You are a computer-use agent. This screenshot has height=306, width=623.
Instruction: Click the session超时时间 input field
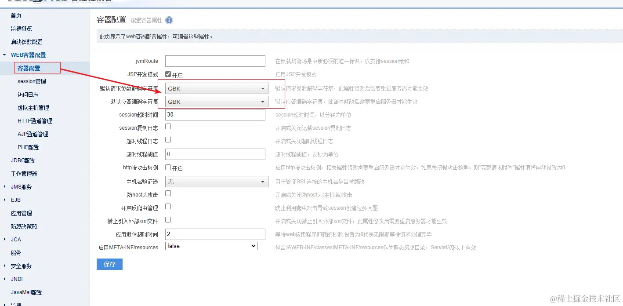[215, 115]
